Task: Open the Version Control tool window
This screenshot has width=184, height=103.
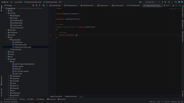Action: point(11,99)
